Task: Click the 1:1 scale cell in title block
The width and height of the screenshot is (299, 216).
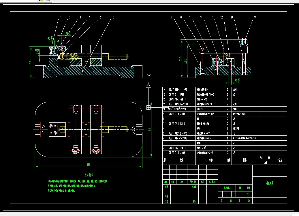Action: [248, 194]
